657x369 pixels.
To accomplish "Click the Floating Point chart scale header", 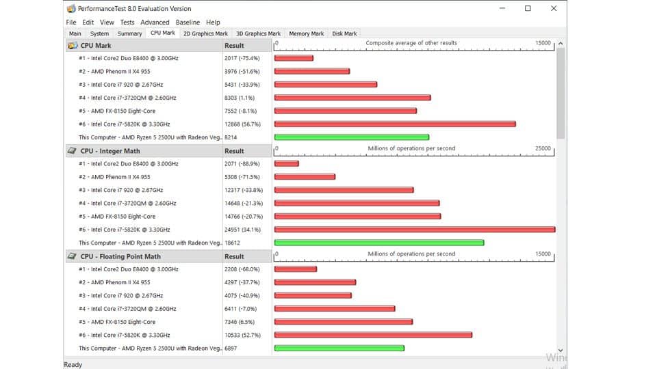I will [414, 256].
